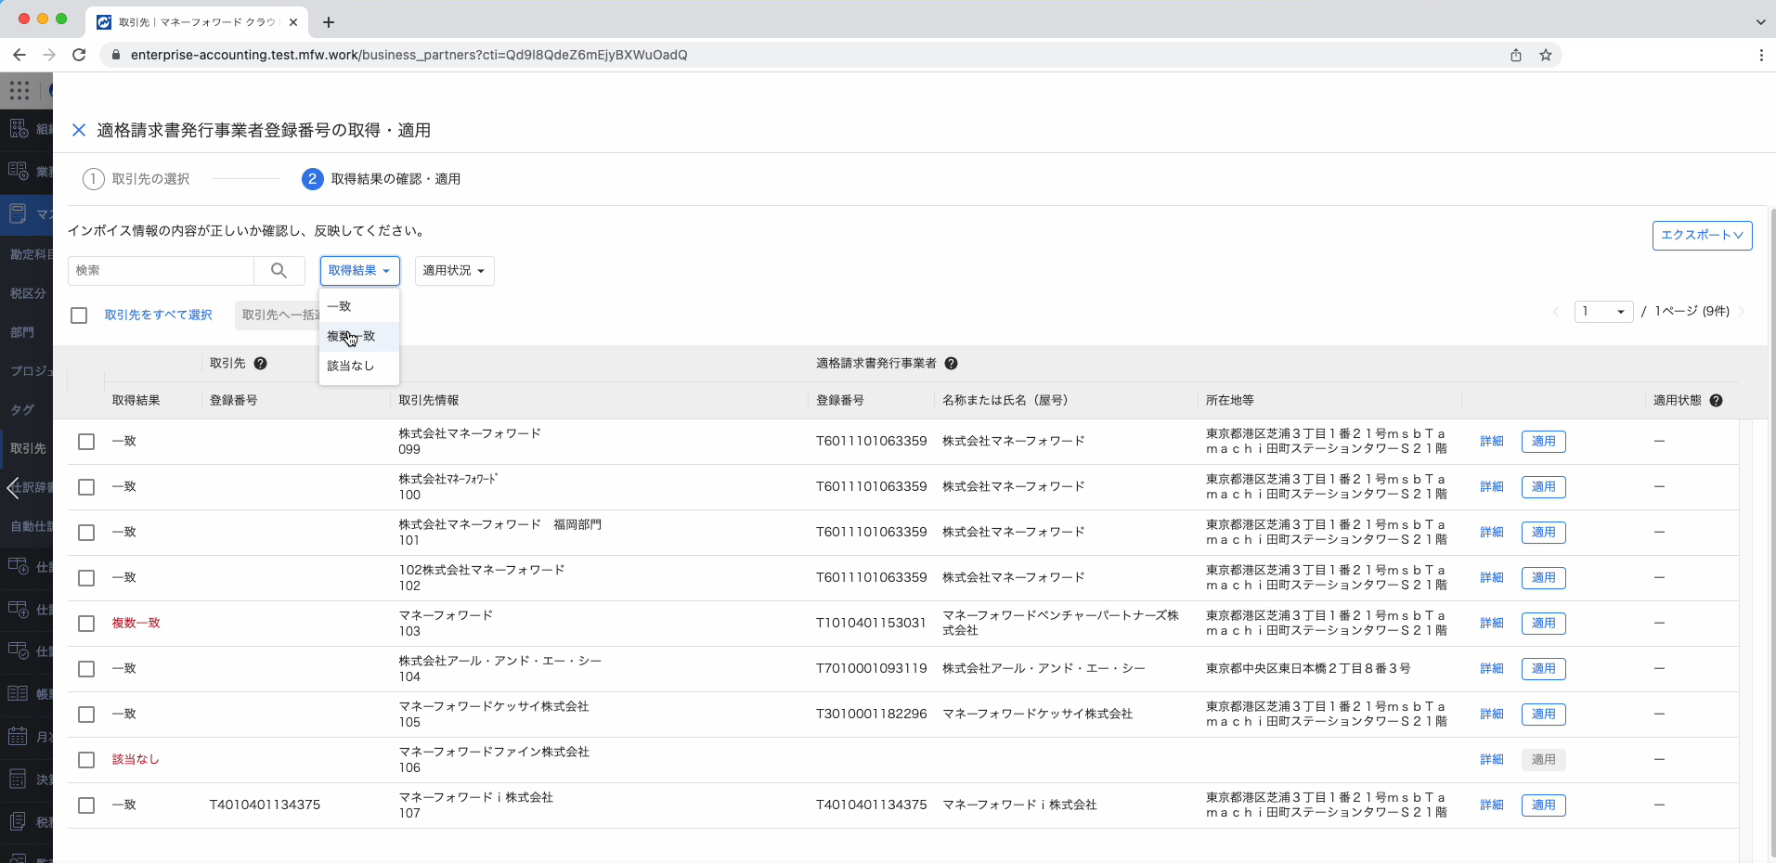Check the 102株式会社マネーフォワード row

pos(86,578)
